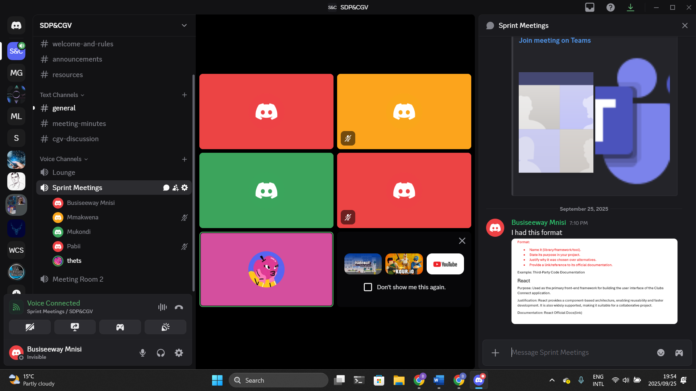696x391 pixels.
Task: Toggle deafen with the headphones icon
Action: (161, 353)
